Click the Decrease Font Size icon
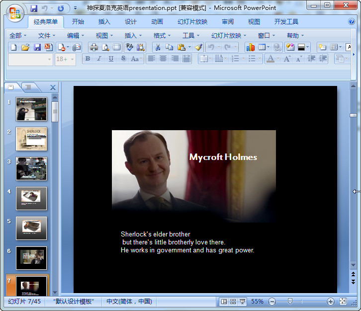Viewport: 361px width, 311px height. pyautogui.click(x=299, y=59)
